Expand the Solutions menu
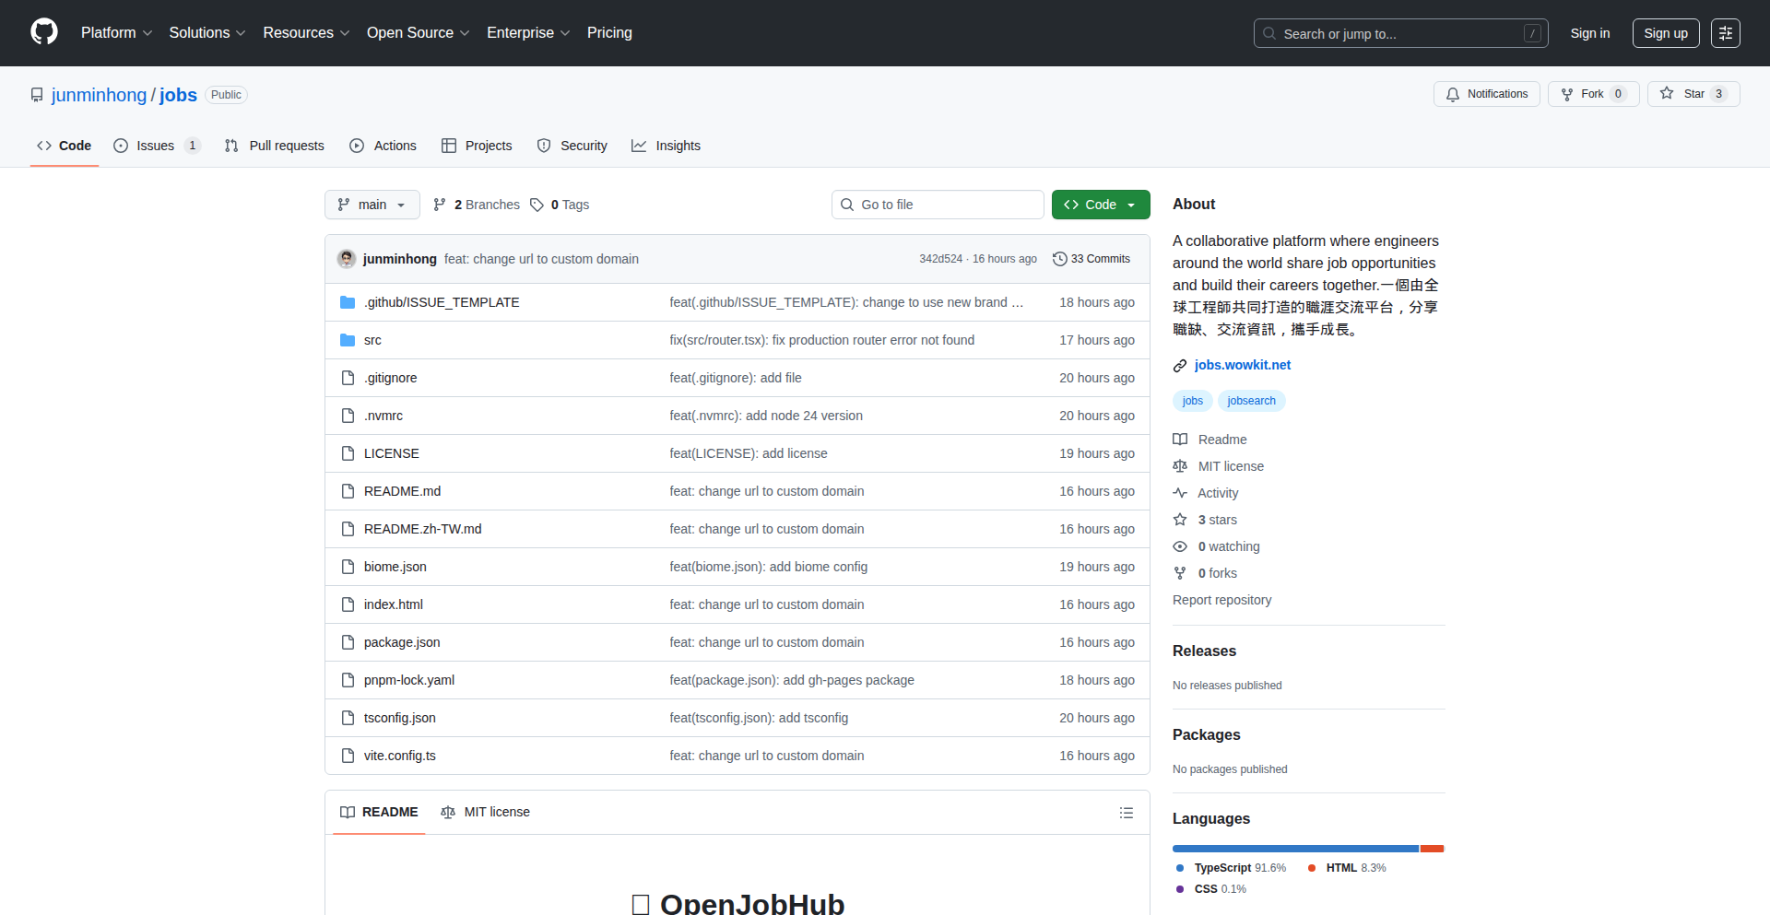 point(207,33)
